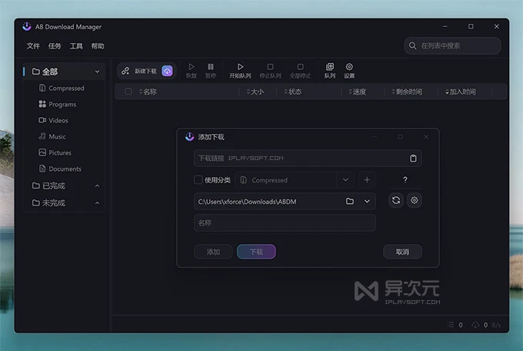Open download config gear icon in dialog
523x351 pixels.
(415, 200)
